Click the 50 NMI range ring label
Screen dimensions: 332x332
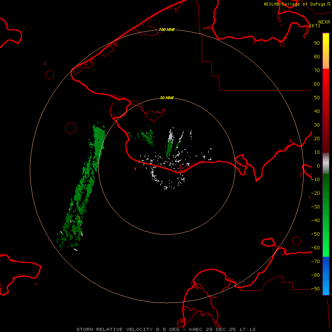click(167, 98)
